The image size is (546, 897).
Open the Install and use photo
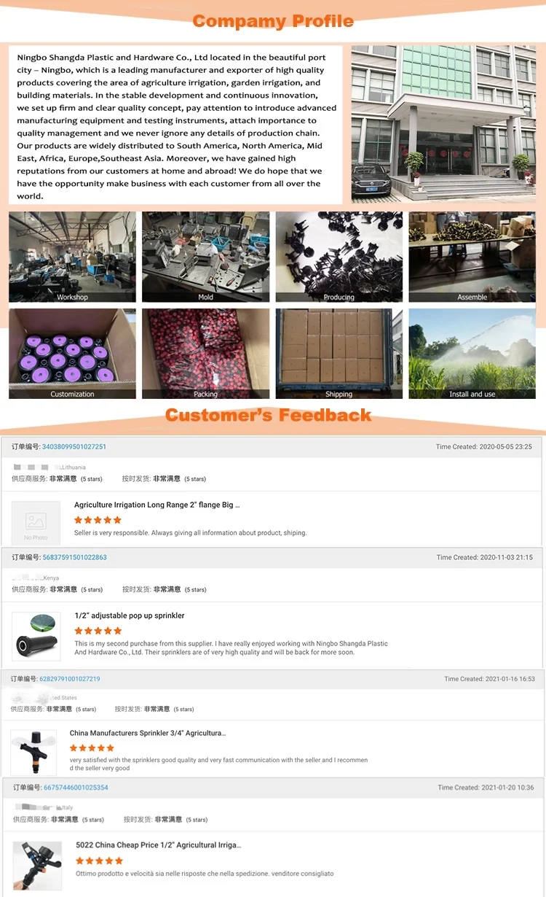coord(472,354)
